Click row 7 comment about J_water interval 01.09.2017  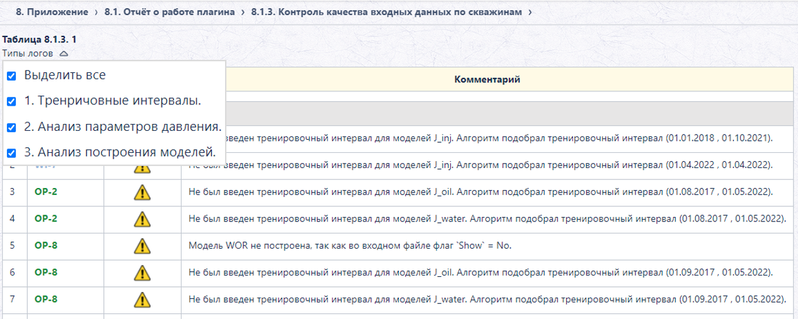coord(488,300)
